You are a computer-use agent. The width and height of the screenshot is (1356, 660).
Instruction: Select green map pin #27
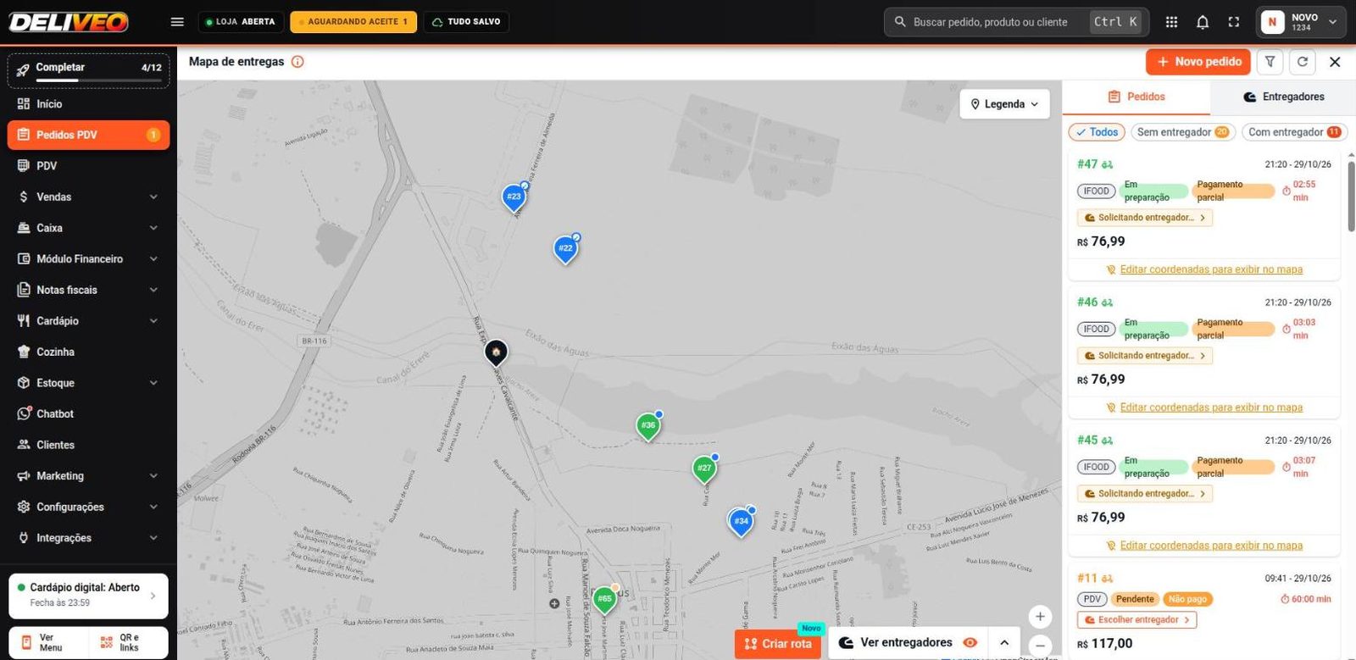coord(704,469)
